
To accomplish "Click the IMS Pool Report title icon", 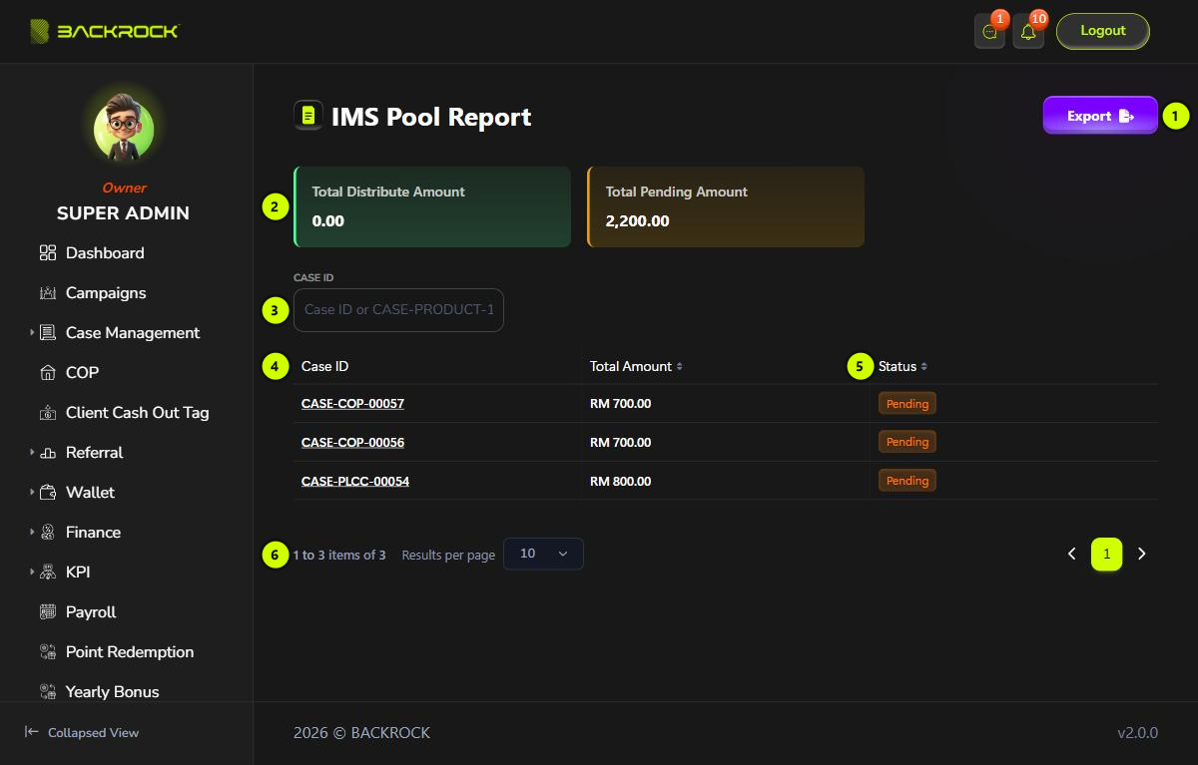I will tap(307, 116).
